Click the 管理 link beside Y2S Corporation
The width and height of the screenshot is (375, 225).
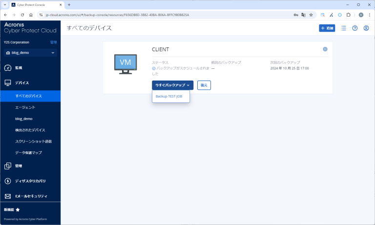point(54,42)
